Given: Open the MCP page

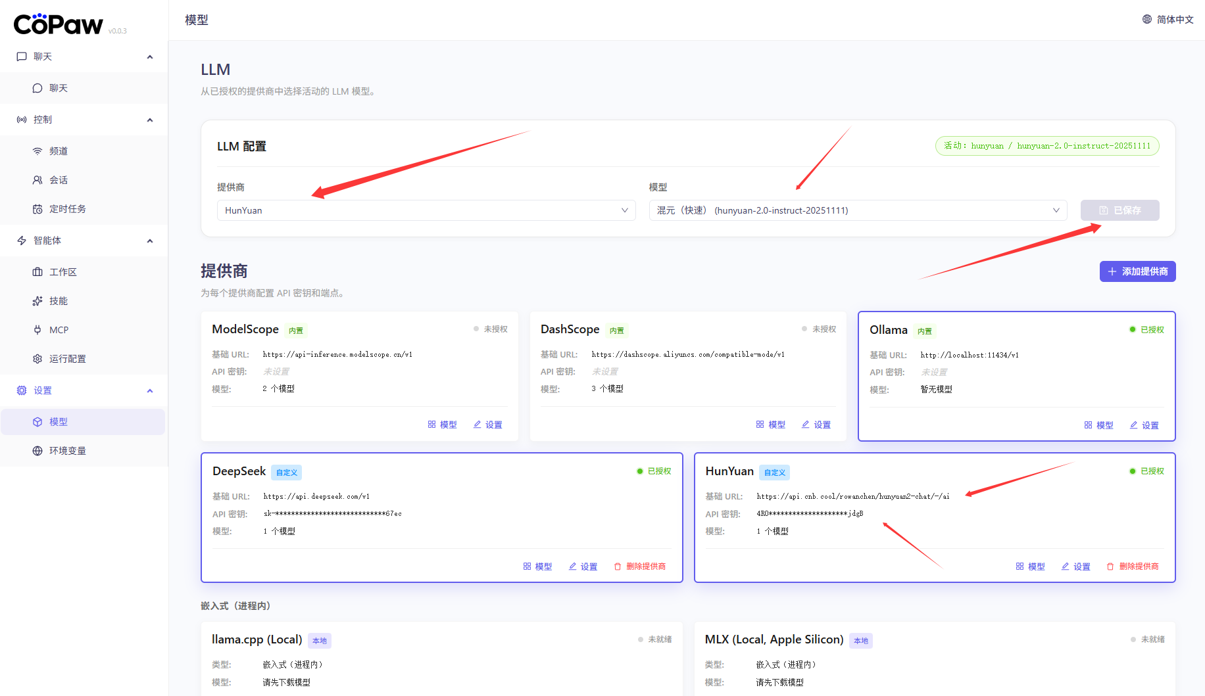Looking at the screenshot, I should [x=59, y=330].
